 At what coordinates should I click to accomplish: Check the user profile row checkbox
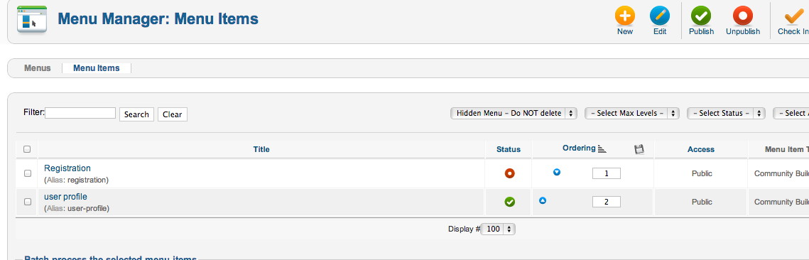coord(28,202)
